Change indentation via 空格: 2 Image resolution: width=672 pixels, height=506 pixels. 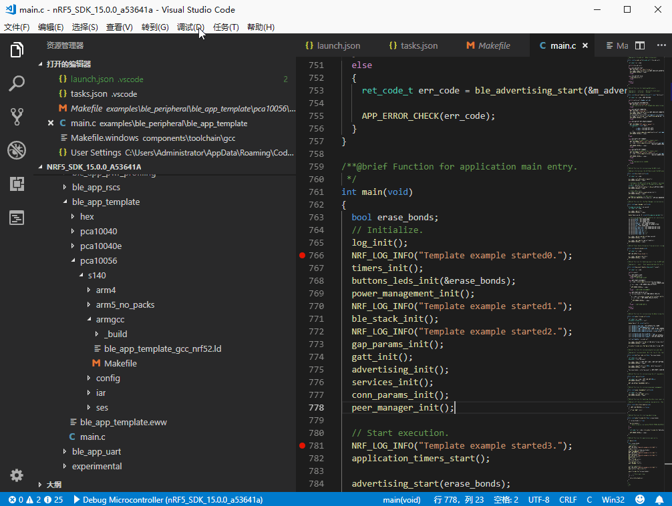(x=506, y=499)
